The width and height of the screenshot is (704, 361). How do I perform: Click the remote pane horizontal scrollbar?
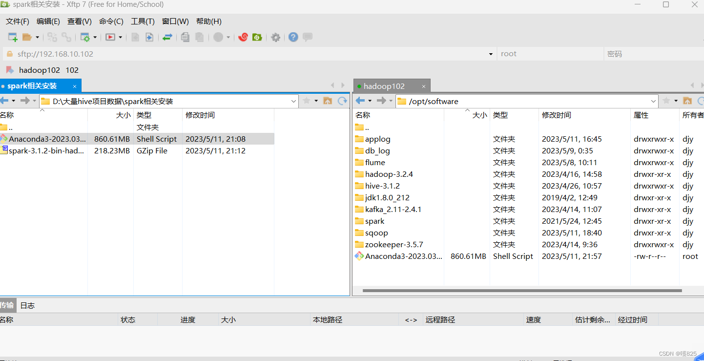tap(522, 291)
